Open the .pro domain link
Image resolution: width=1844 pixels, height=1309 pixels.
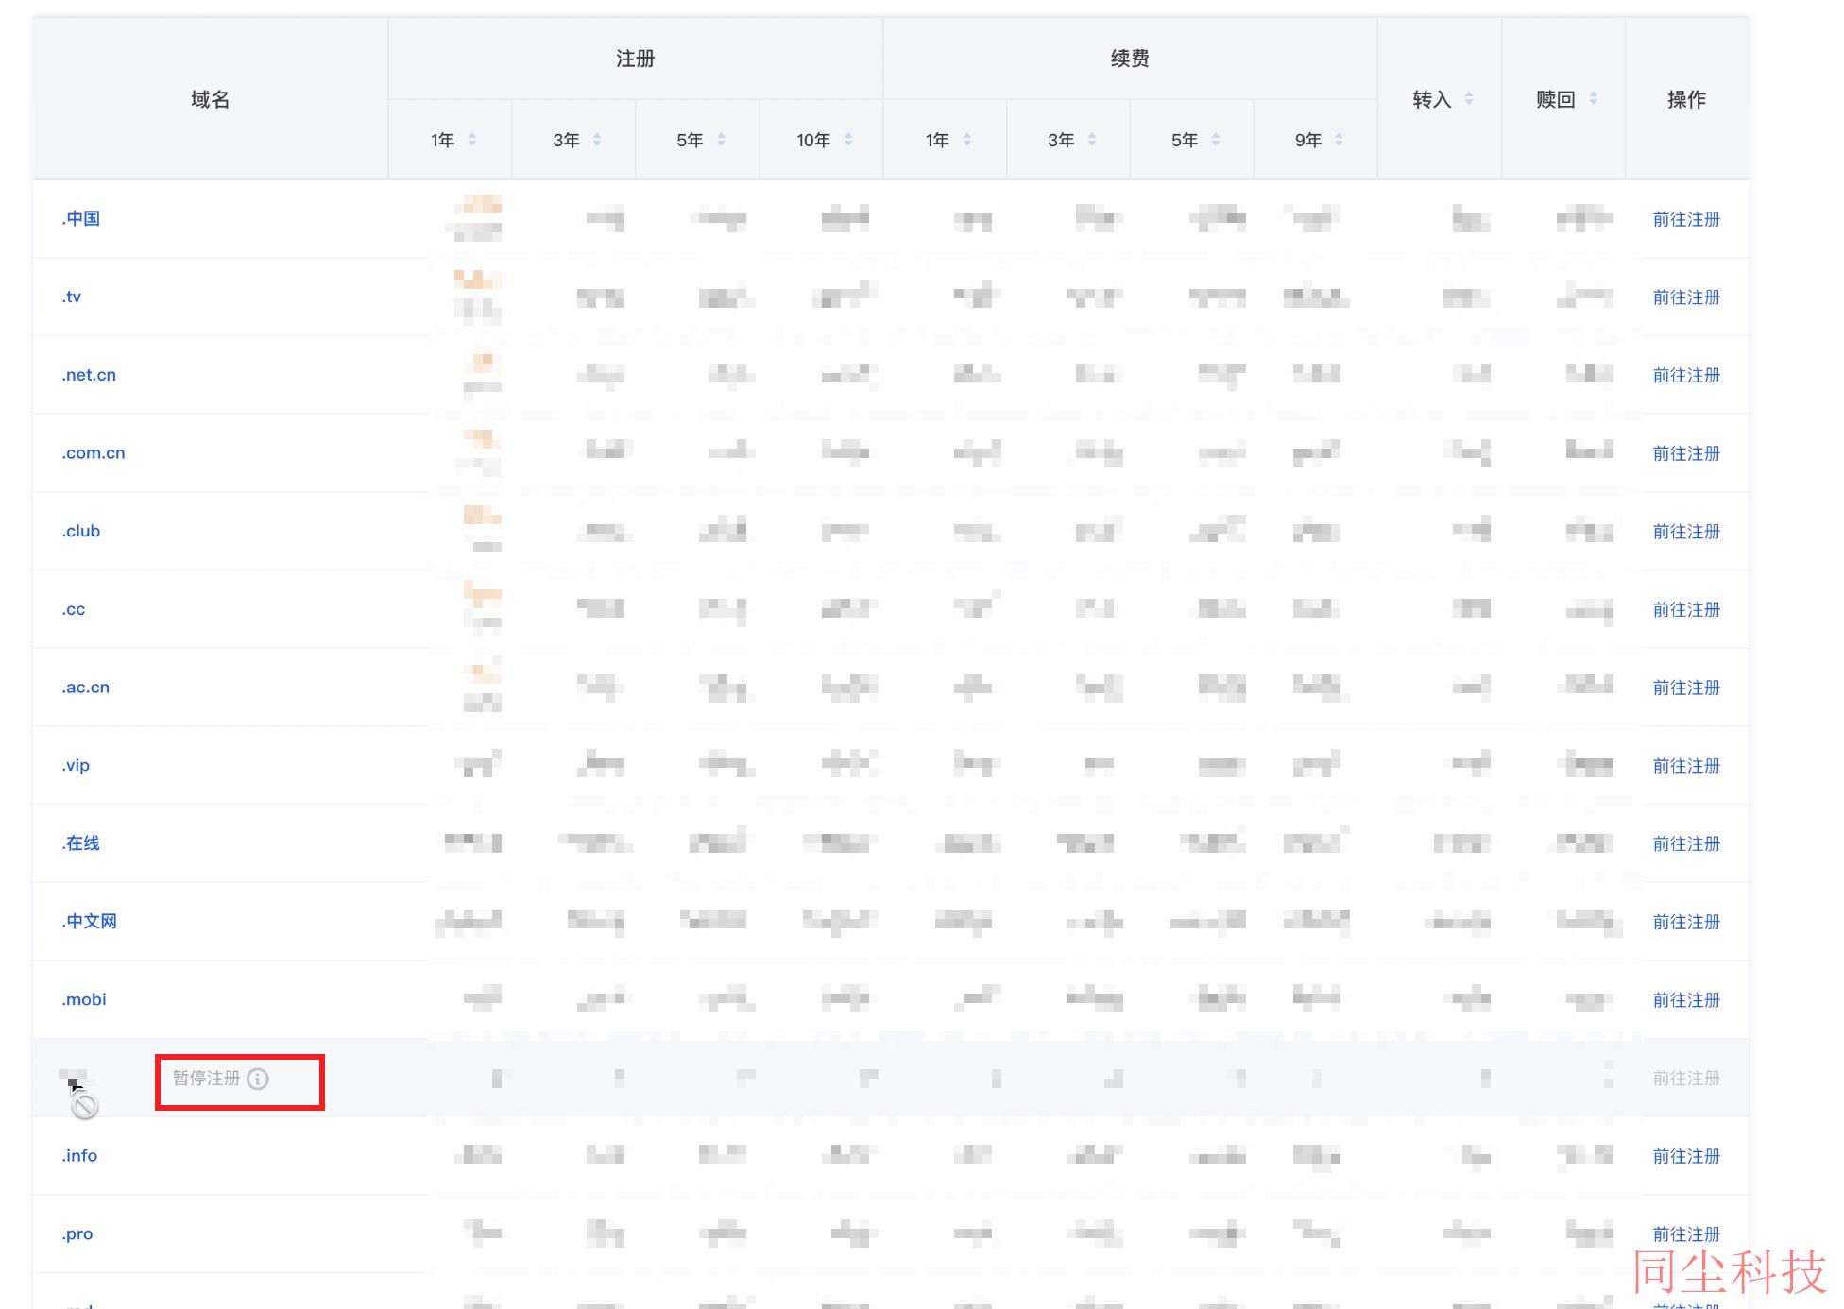[x=77, y=1234]
